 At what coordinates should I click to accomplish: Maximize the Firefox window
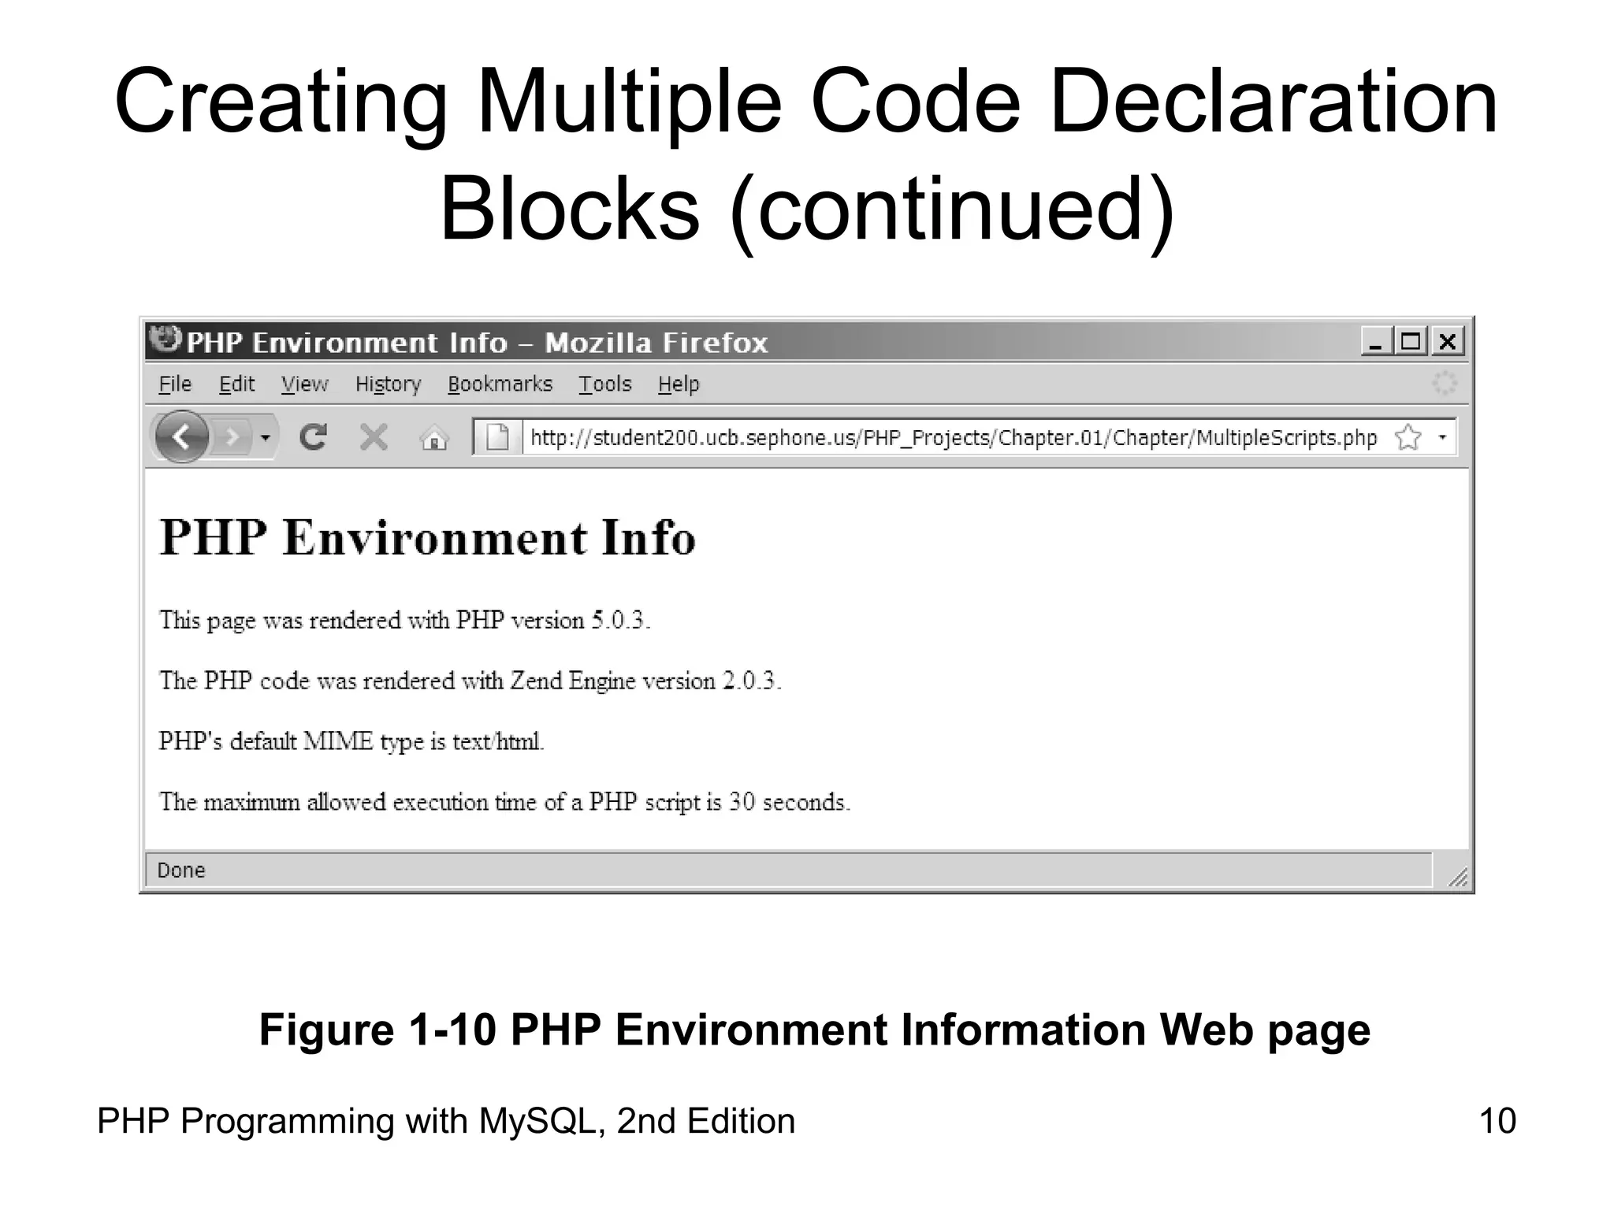click(x=1411, y=342)
